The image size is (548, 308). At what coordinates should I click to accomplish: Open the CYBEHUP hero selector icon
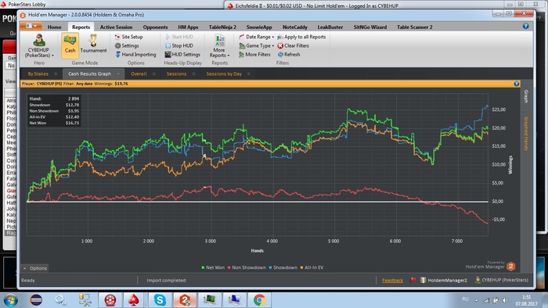(39, 40)
